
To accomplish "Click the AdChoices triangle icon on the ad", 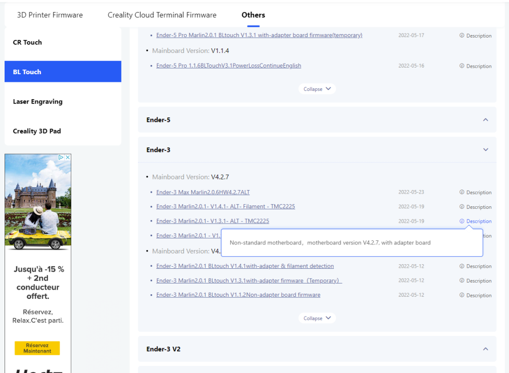I will pyautogui.click(x=61, y=157).
